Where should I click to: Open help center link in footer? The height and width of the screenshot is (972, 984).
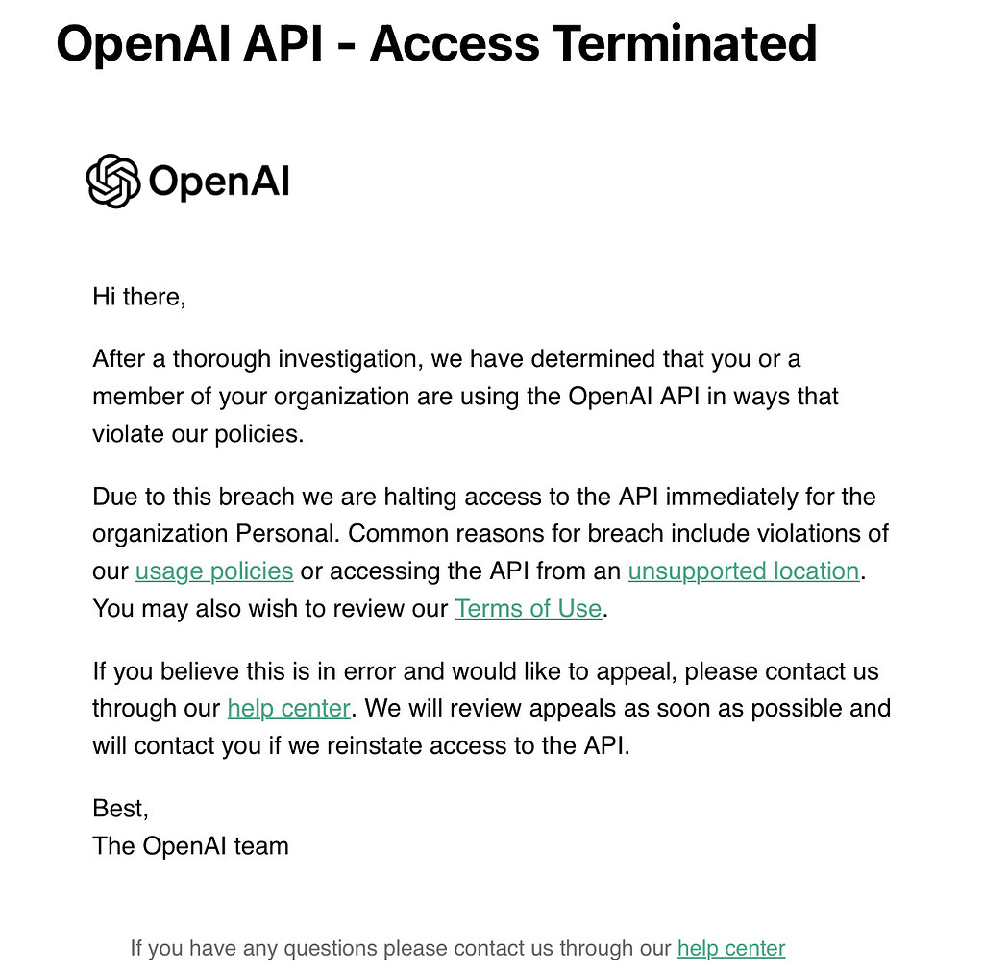coord(731,948)
